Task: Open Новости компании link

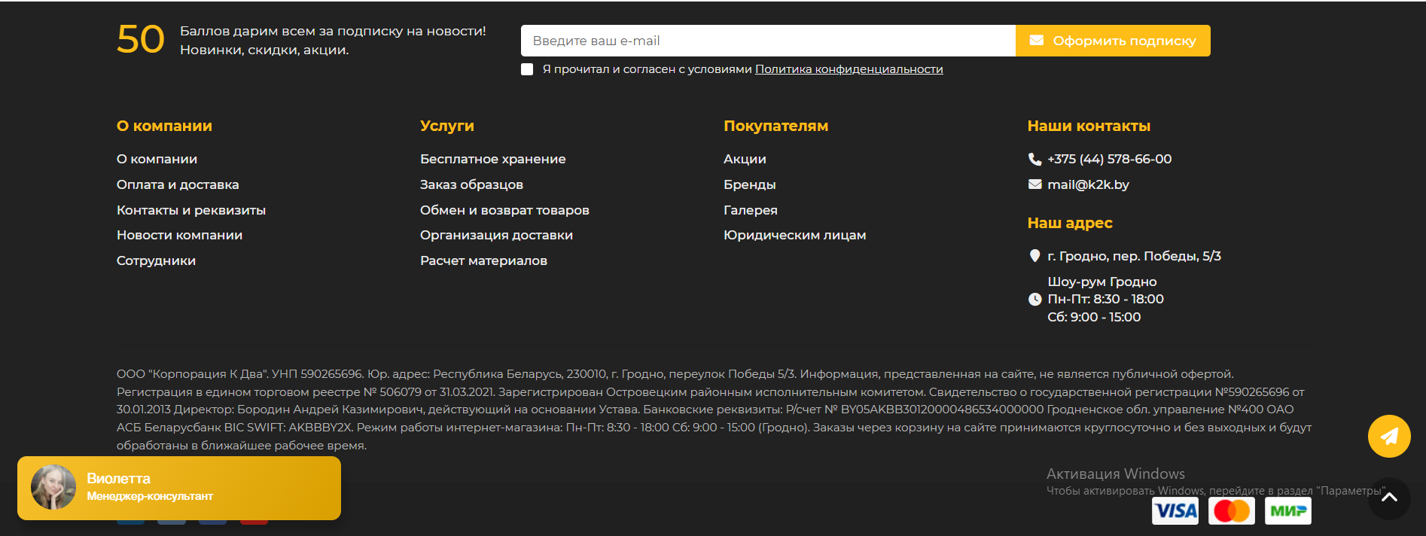Action: [x=179, y=235]
